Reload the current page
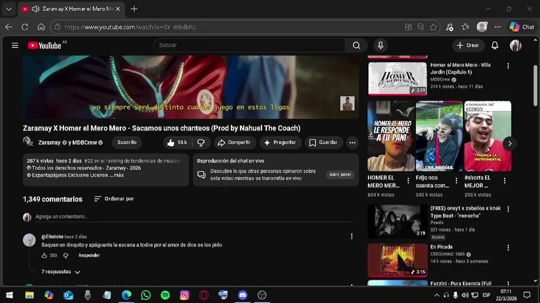 point(25,27)
